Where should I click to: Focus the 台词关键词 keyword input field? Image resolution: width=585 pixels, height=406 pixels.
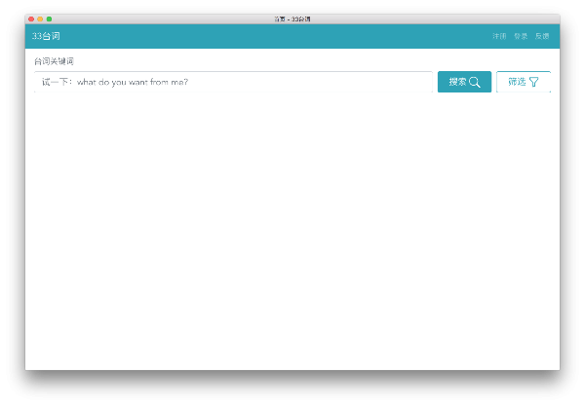[233, 82]
